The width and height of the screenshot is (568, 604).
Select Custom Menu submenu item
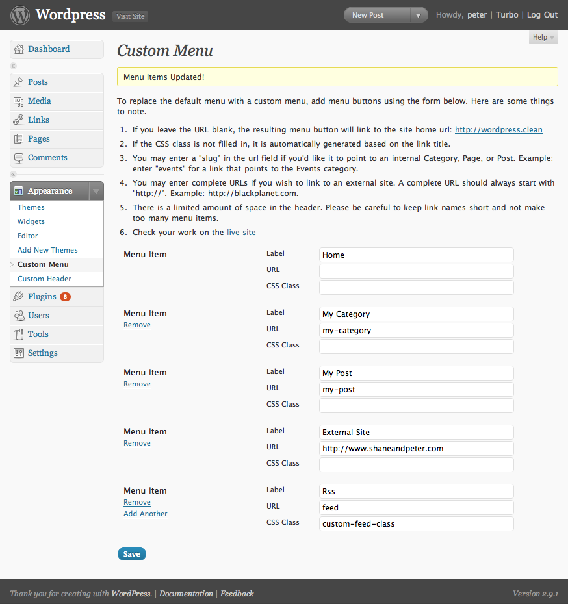click(43, 264)
